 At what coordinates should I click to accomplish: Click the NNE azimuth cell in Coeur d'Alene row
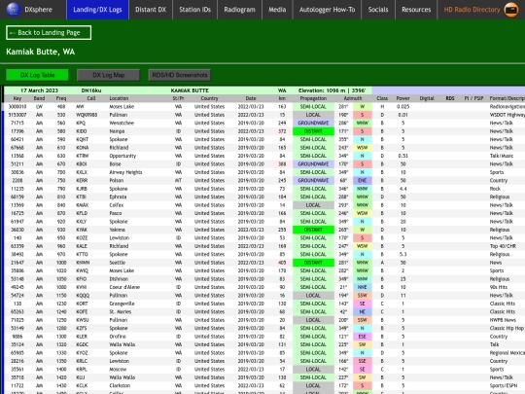click(363, 287)
